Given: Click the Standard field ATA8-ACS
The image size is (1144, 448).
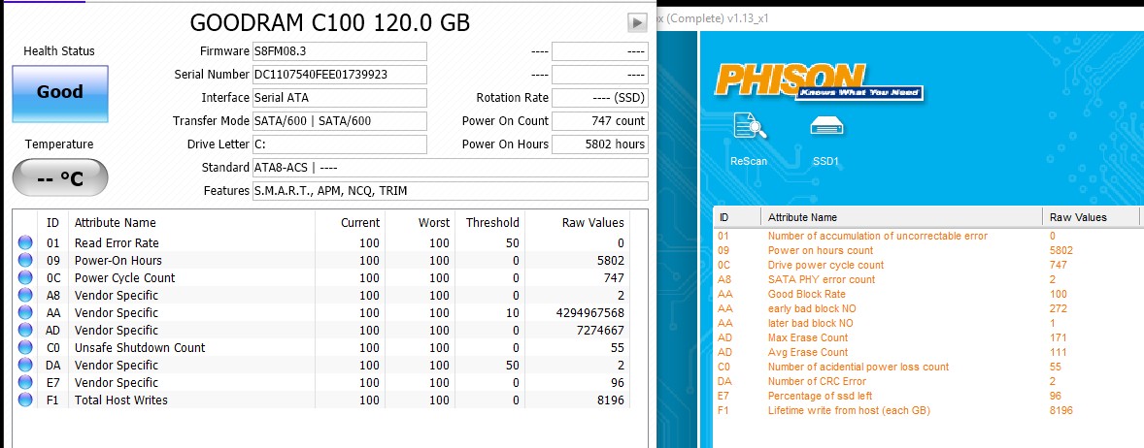Looking at the screenshot, I should pos(450,168).
